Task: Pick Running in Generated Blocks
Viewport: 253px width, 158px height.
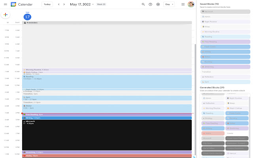Action: [237, 118]
